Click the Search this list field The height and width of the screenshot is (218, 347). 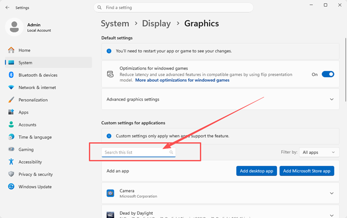[x=138, y=152]
